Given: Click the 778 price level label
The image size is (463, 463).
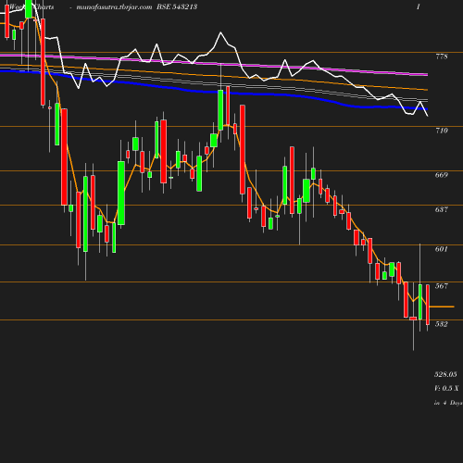Looking at the screenshot, I should point(442,56).
